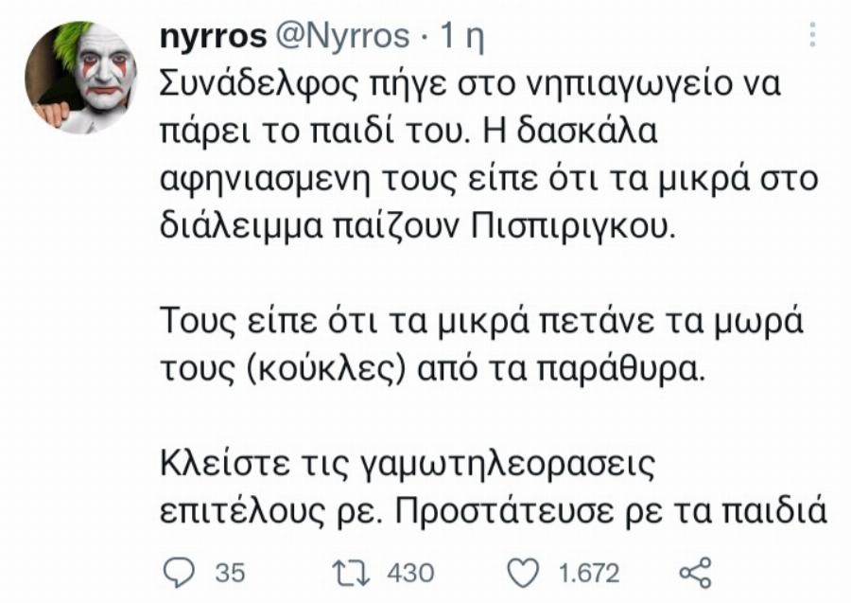Retweet the post about the nursery
The width and height of the screenshot is (851, 603).
click(350, 569)
